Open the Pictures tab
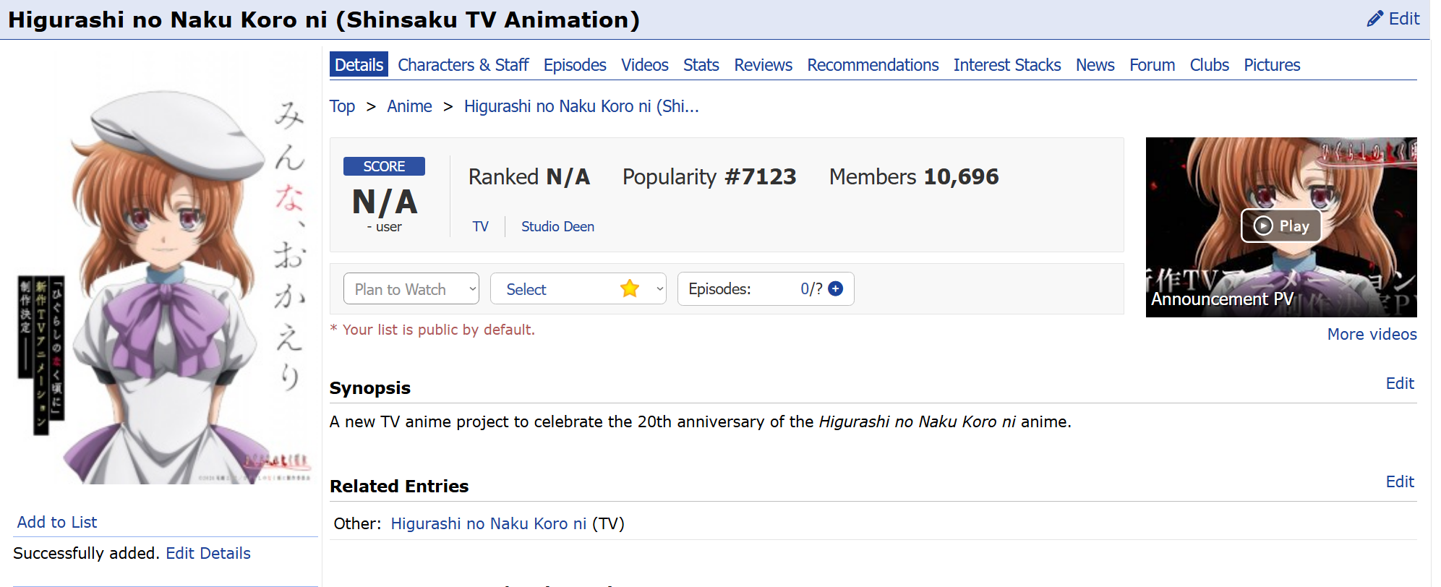 tap(1272, 64)
